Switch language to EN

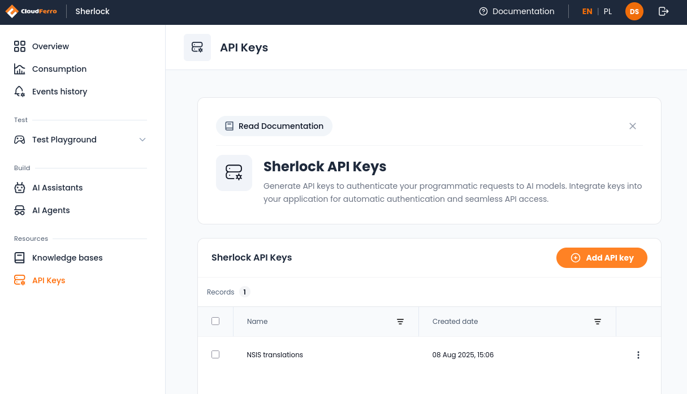[x=587, y=11]
